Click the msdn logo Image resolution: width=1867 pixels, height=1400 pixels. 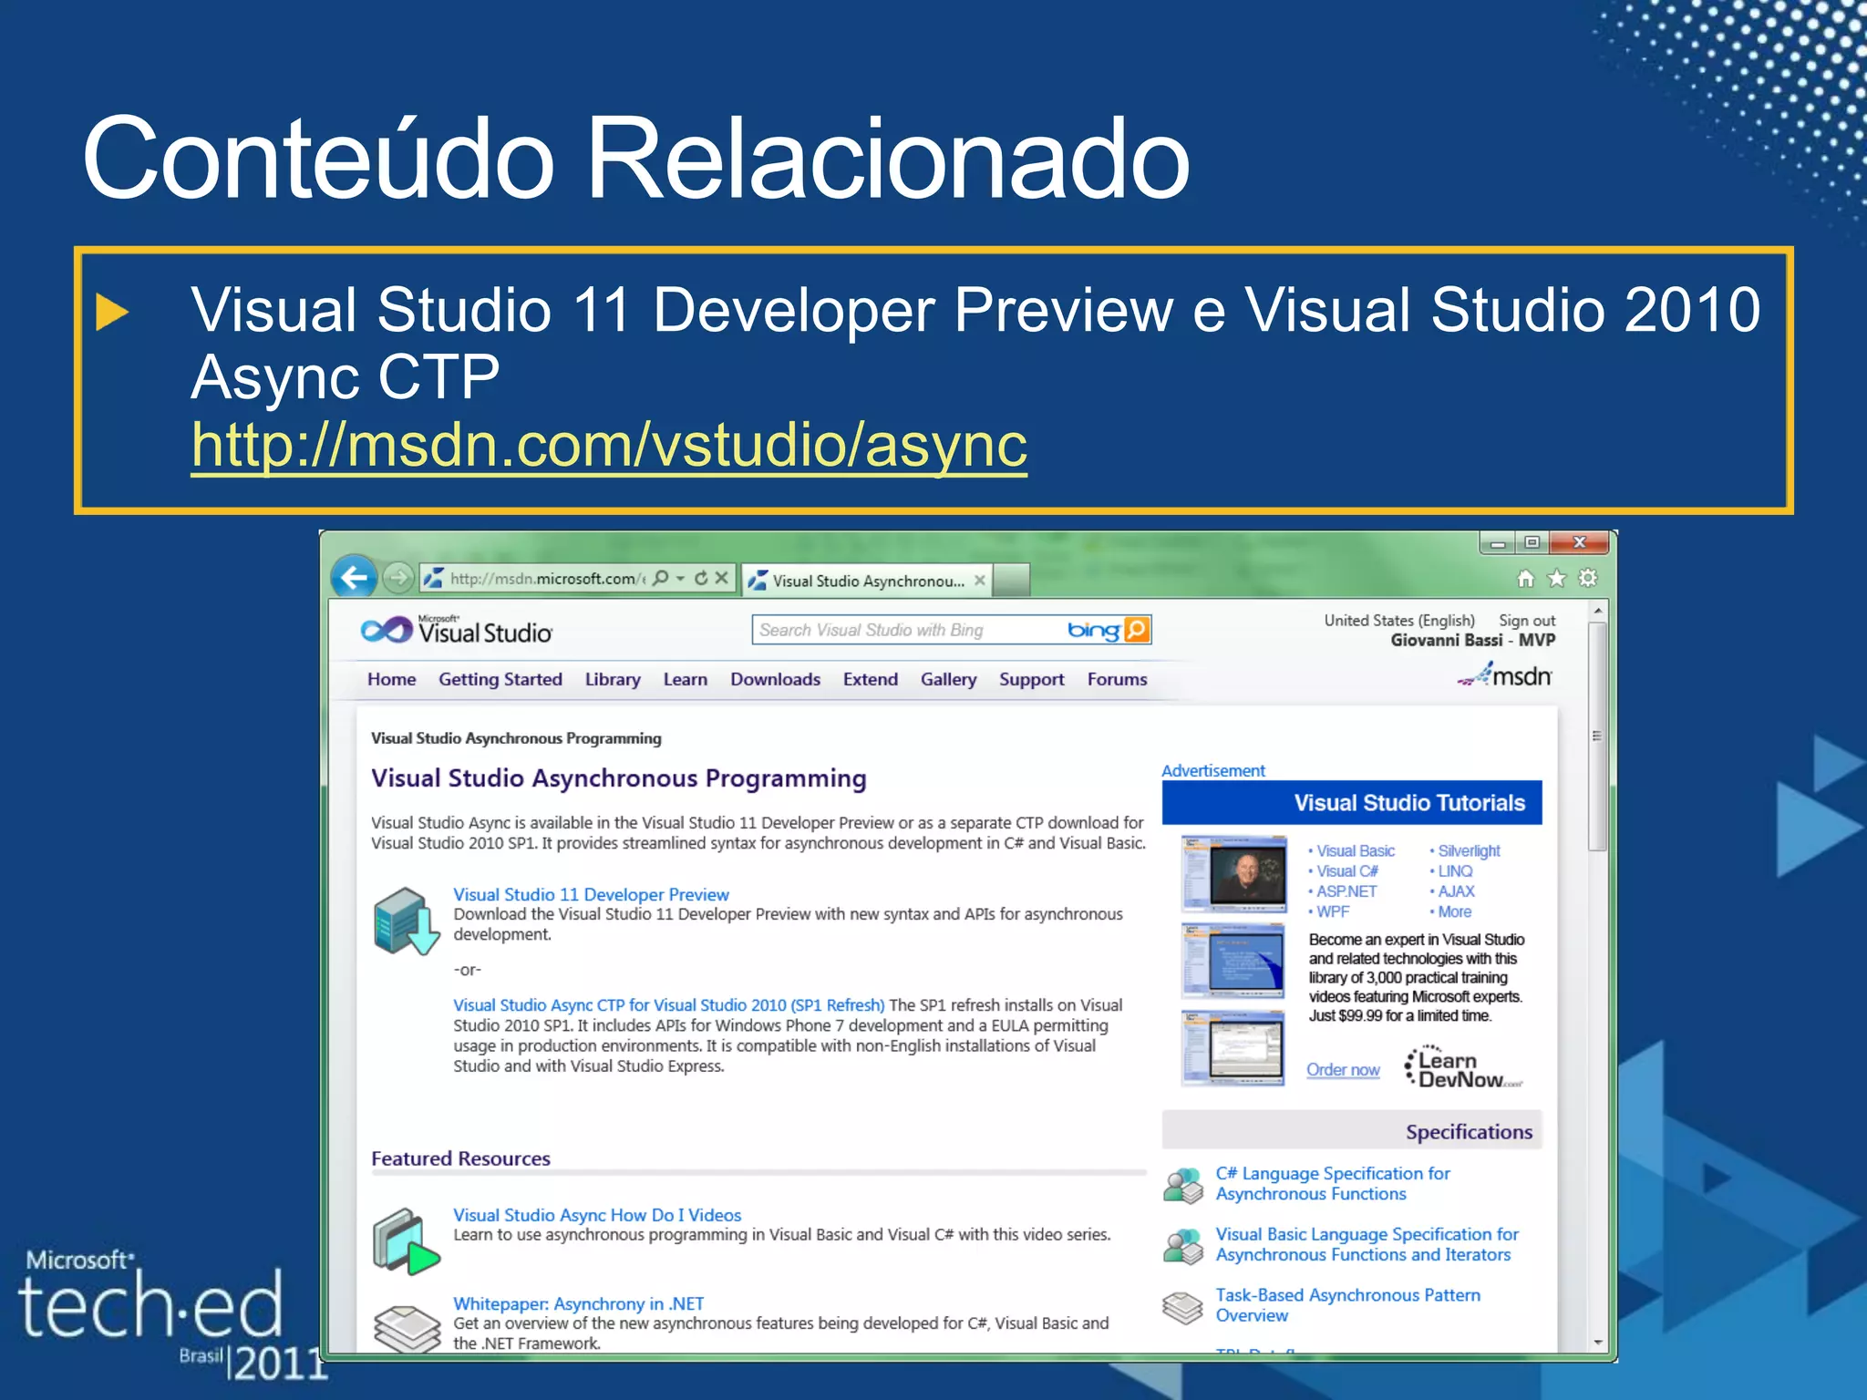[x=1504, y=675]
